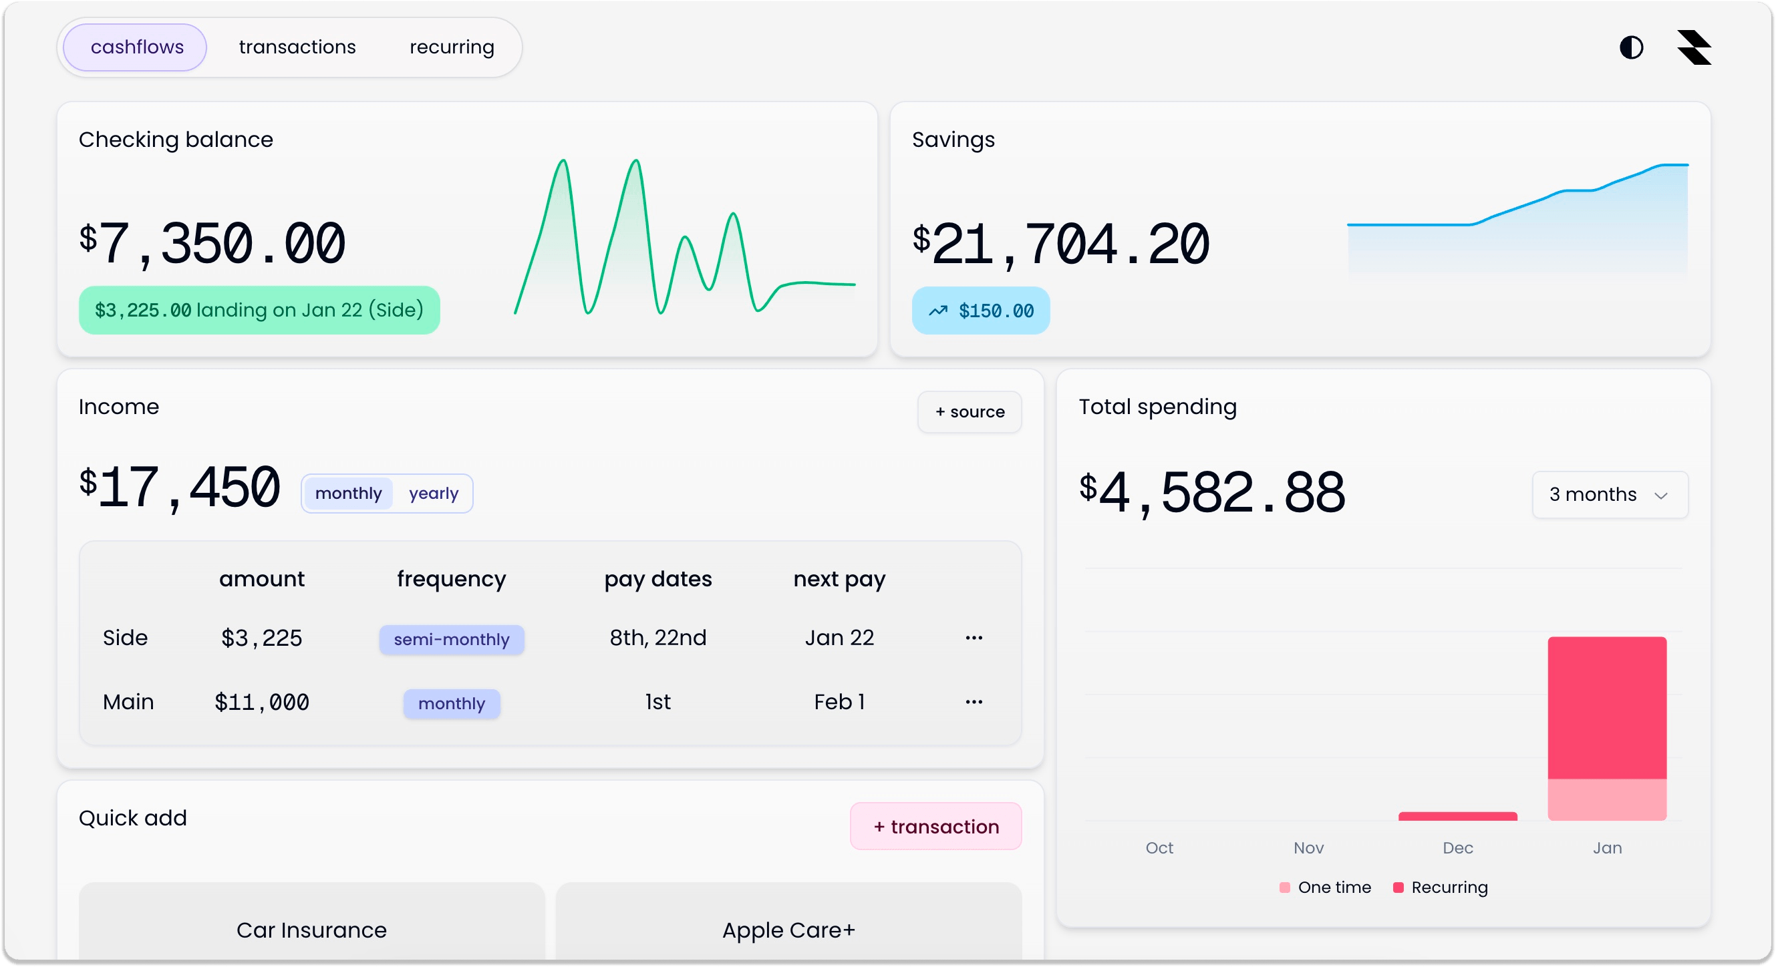Screen dimensions: 1776x967
Task: Switch to the cashflows tab
Action: click(136, 47)
